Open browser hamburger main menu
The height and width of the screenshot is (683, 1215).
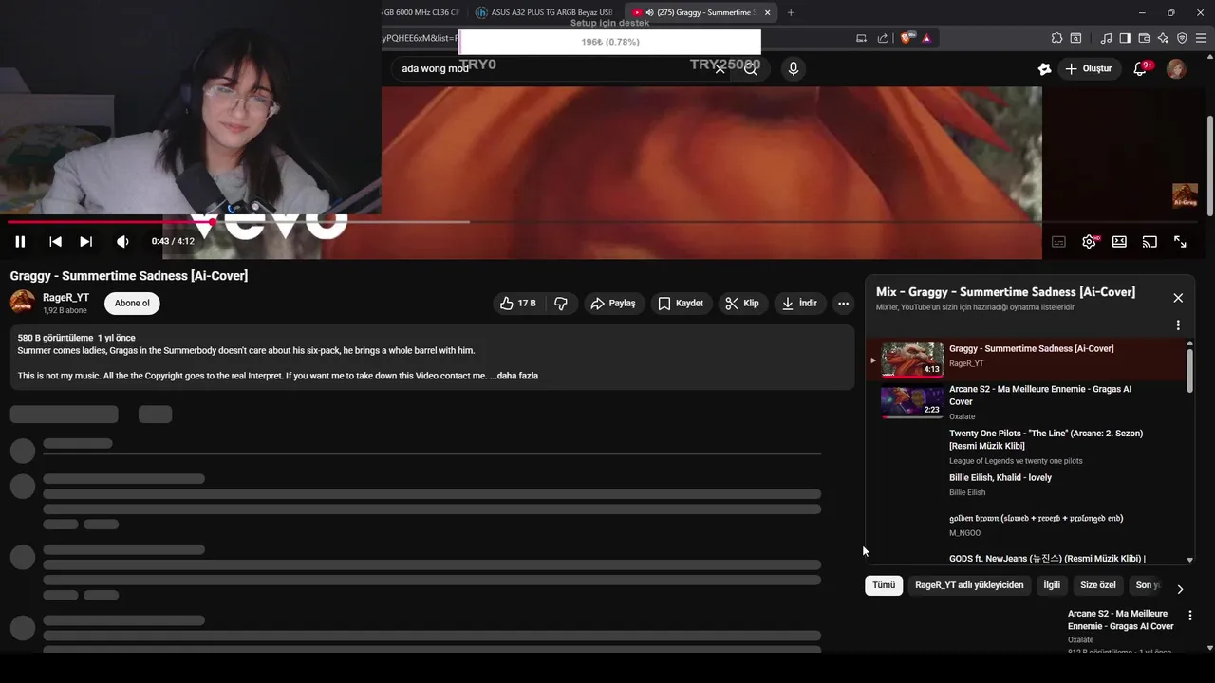(x=1201, y=38)
